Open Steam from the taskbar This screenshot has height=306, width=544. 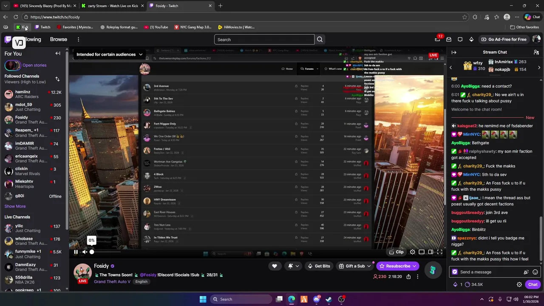pyautogui.click(x=329, y=299)
